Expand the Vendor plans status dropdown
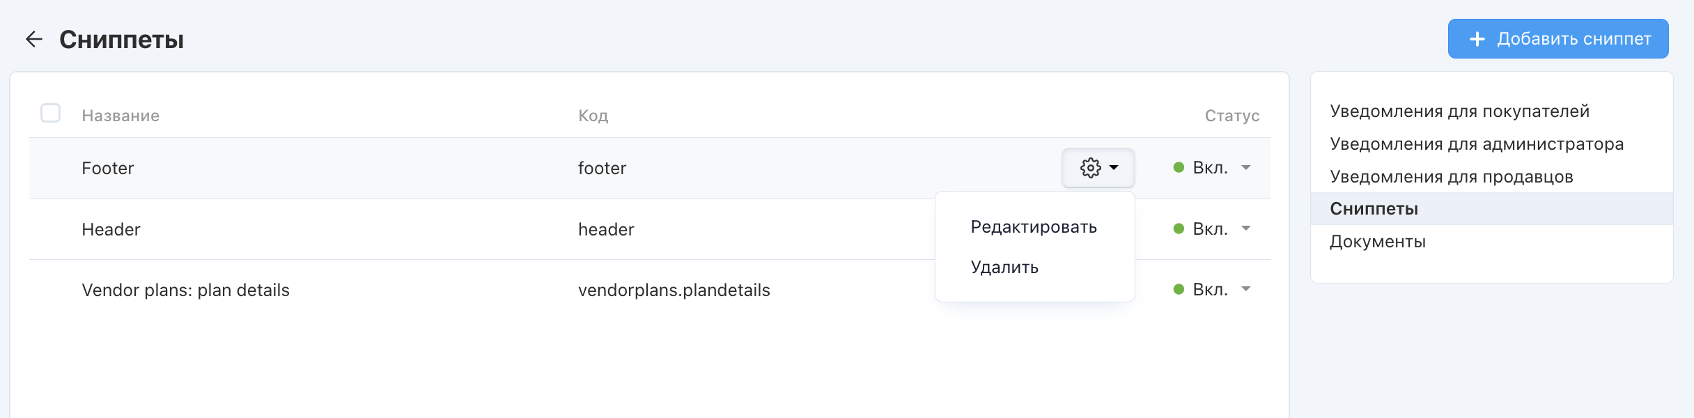 [1246, 289]
